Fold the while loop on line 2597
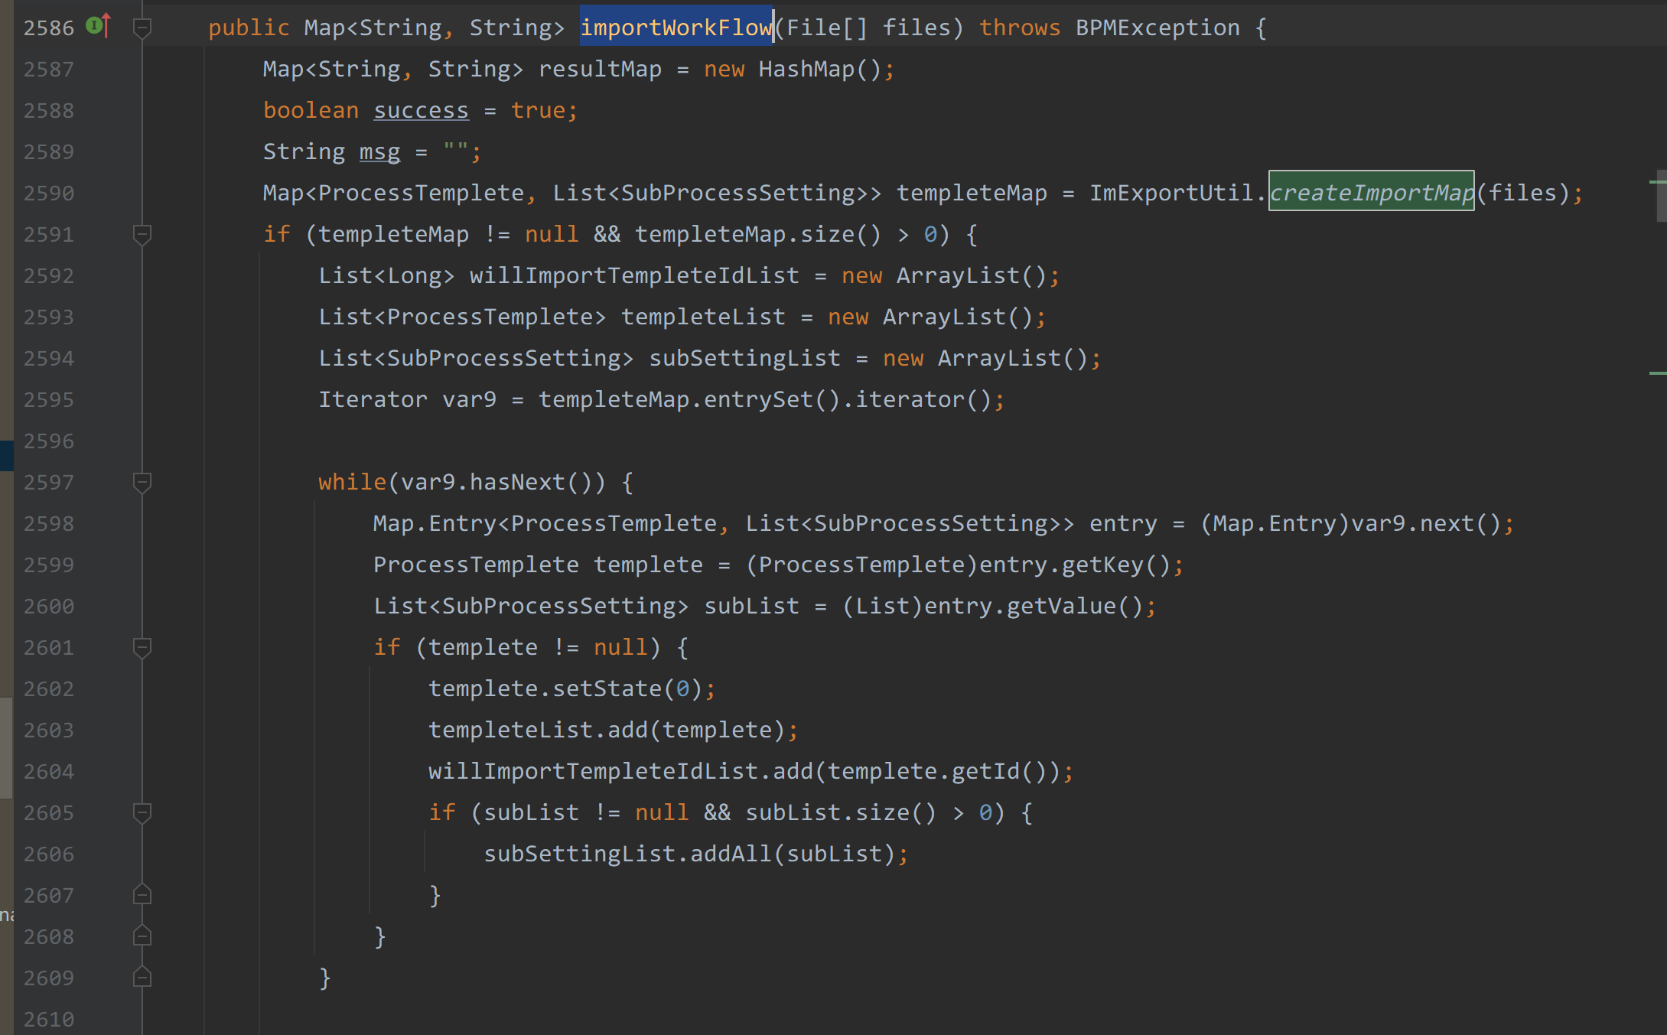Image resolution: width=1667 pixels, height=1035 pixels. (x=142, y=482)
